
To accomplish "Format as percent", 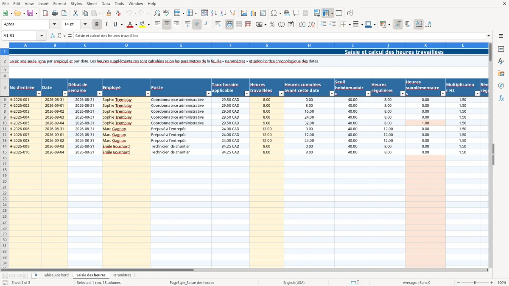I will pos(272,25).
